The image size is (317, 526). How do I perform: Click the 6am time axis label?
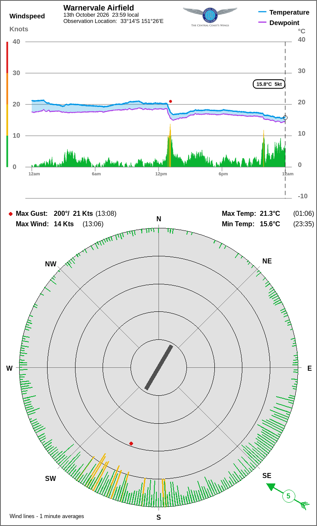click(96, 174)
